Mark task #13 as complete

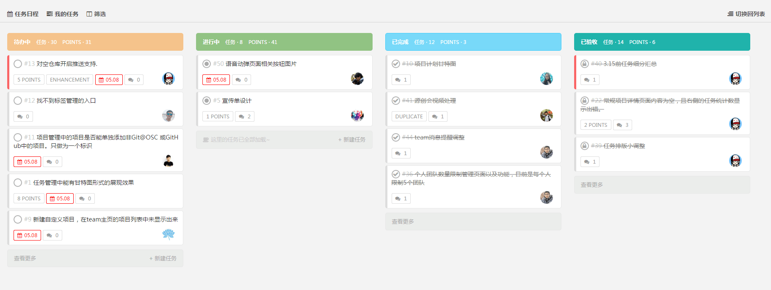18,64
